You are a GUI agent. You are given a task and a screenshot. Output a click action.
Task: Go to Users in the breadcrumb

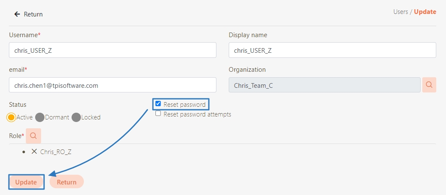coord(400,12)
